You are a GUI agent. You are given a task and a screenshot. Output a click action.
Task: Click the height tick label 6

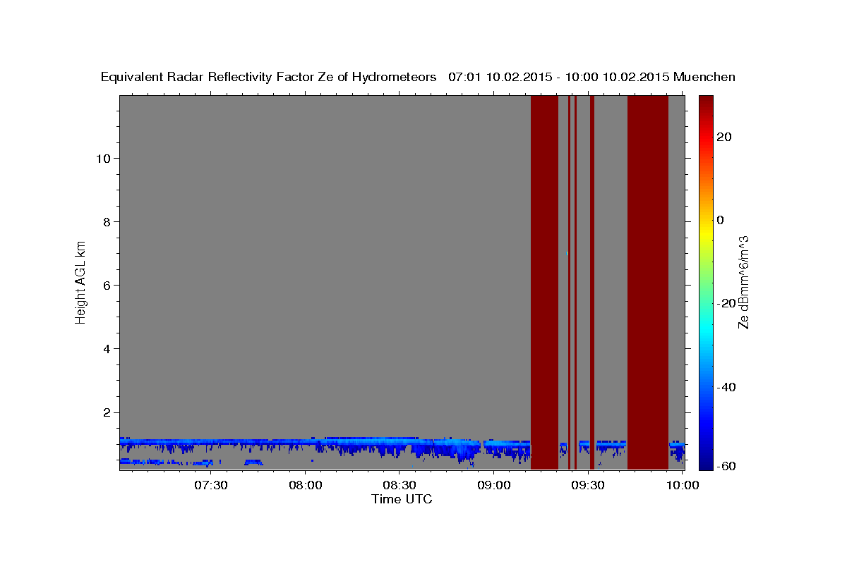[106, 286]
